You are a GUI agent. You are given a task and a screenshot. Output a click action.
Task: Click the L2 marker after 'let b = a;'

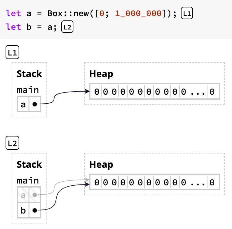click(x=68, y=27)
